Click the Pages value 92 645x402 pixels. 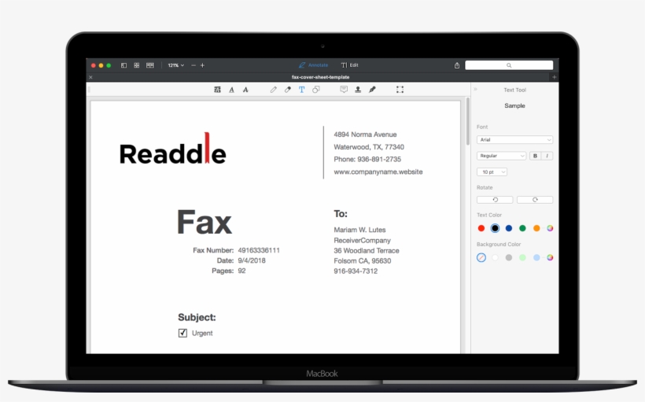241,271
